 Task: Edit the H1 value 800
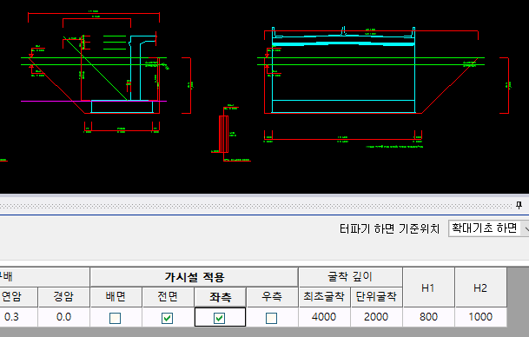tap(428, 317)
